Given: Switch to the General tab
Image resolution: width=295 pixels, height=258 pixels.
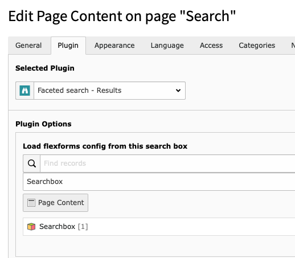Looking at the screenshot, I should [28, 46].
